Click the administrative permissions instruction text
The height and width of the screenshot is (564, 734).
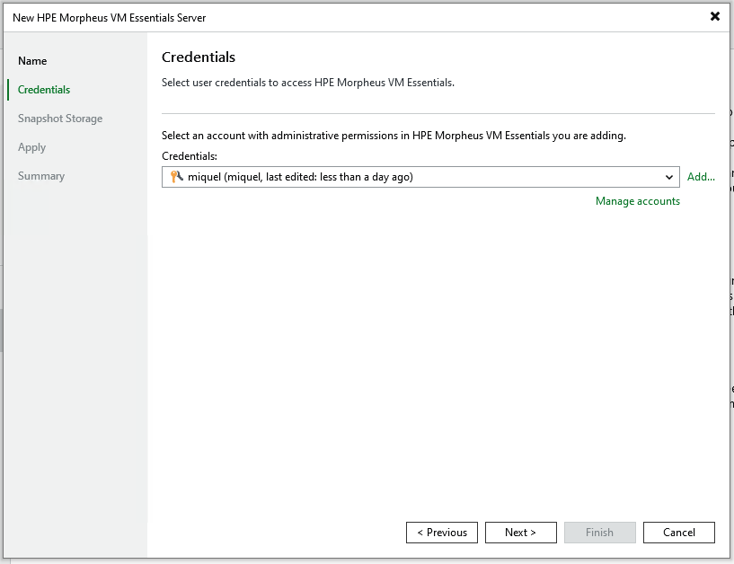[x=394, y=136]
